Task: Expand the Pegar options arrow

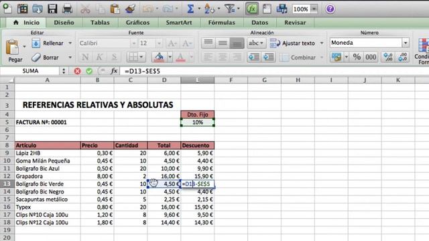Action: pyautogui.click(x=24, y=46)
